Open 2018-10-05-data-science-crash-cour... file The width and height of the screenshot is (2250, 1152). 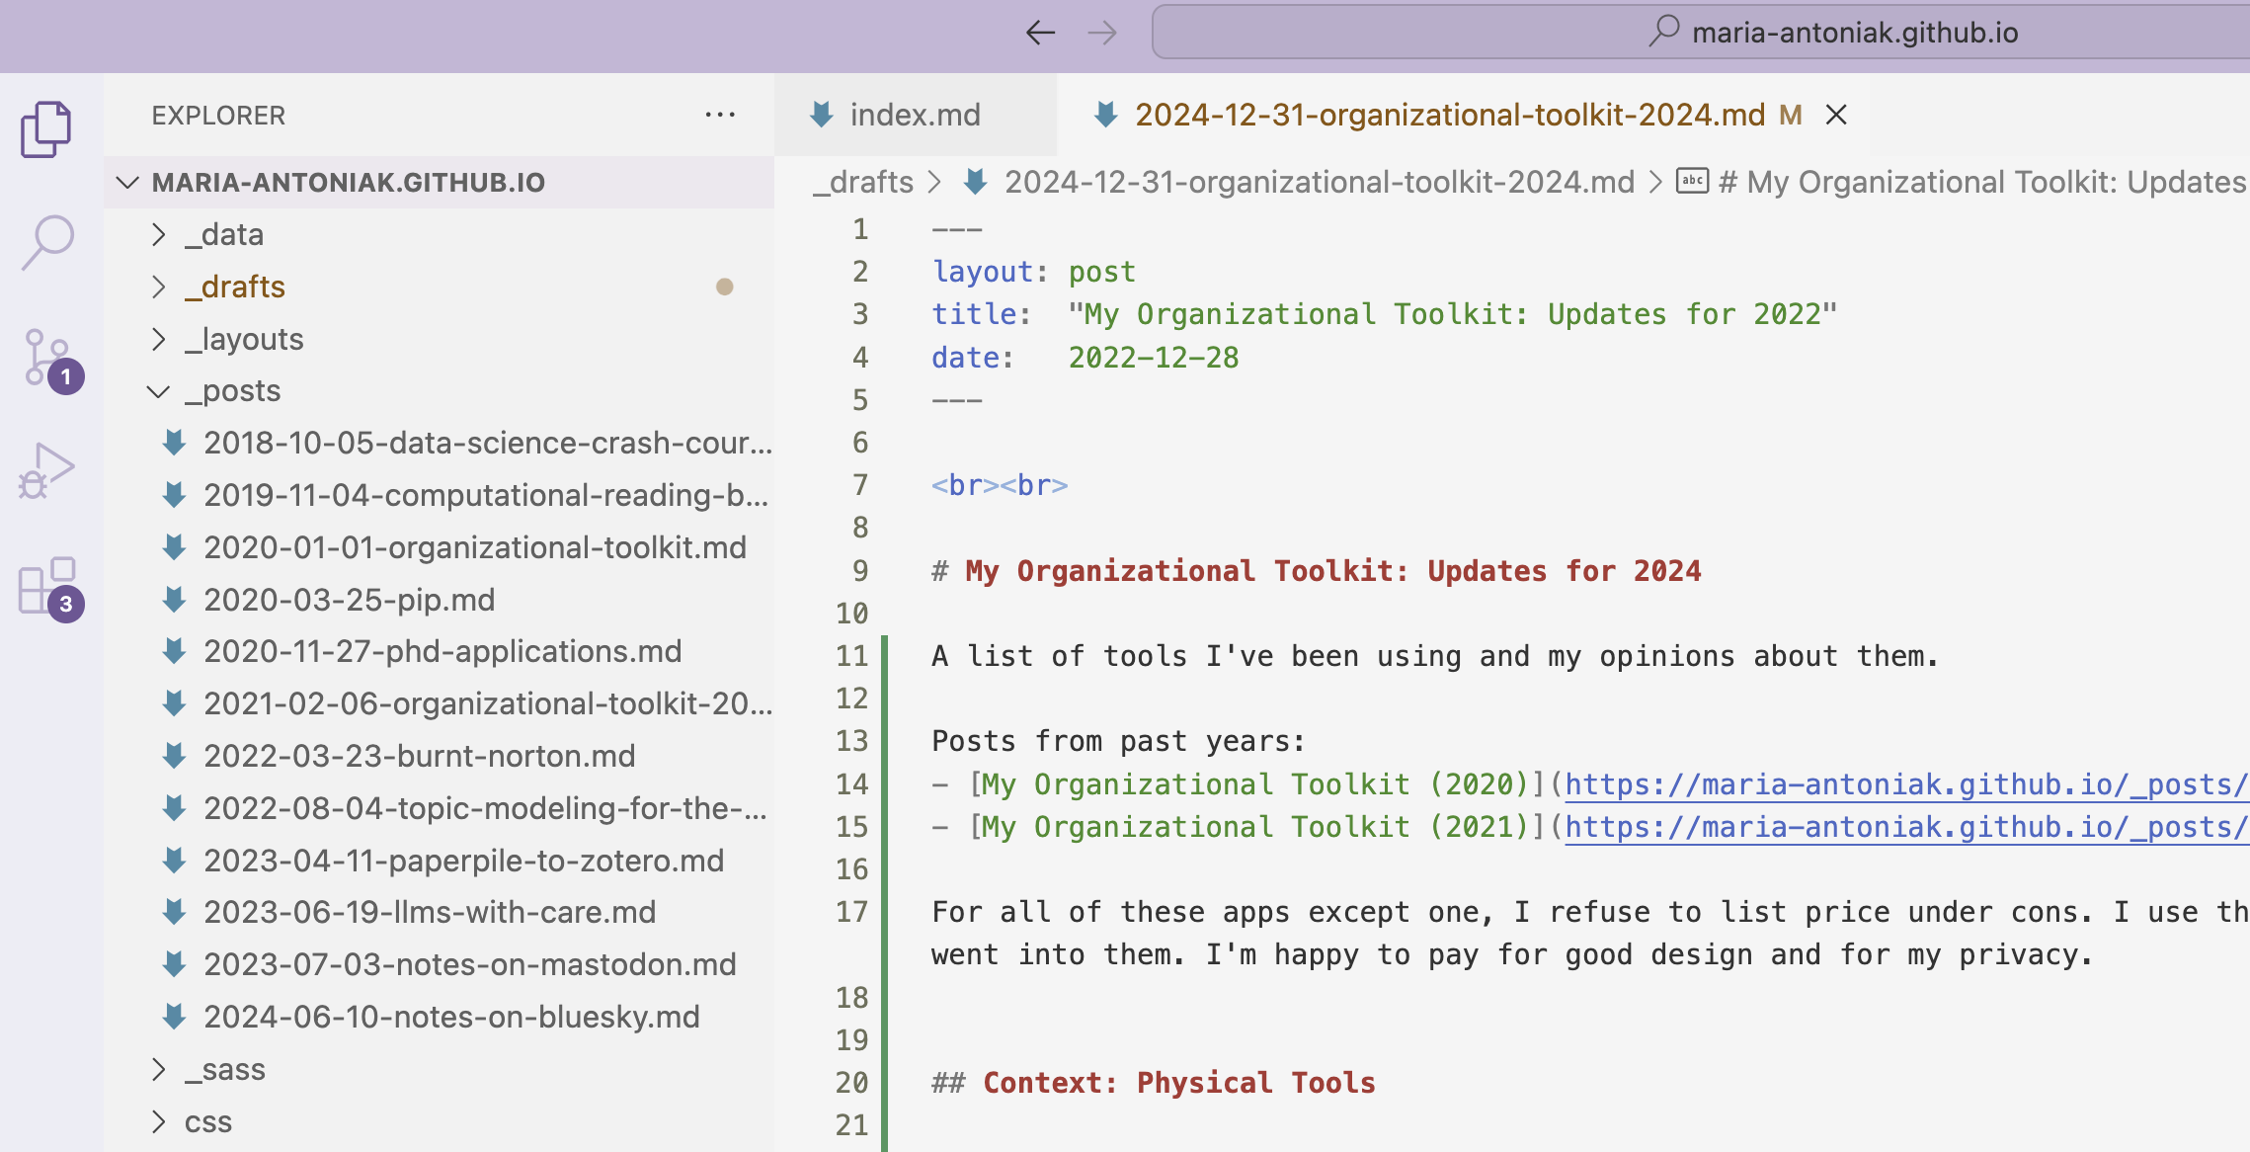[x=440, y=443]
